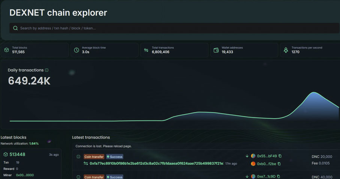340x179 pixels.
Task: Open recipient address 0xb0...f2be
Action: 267,164
